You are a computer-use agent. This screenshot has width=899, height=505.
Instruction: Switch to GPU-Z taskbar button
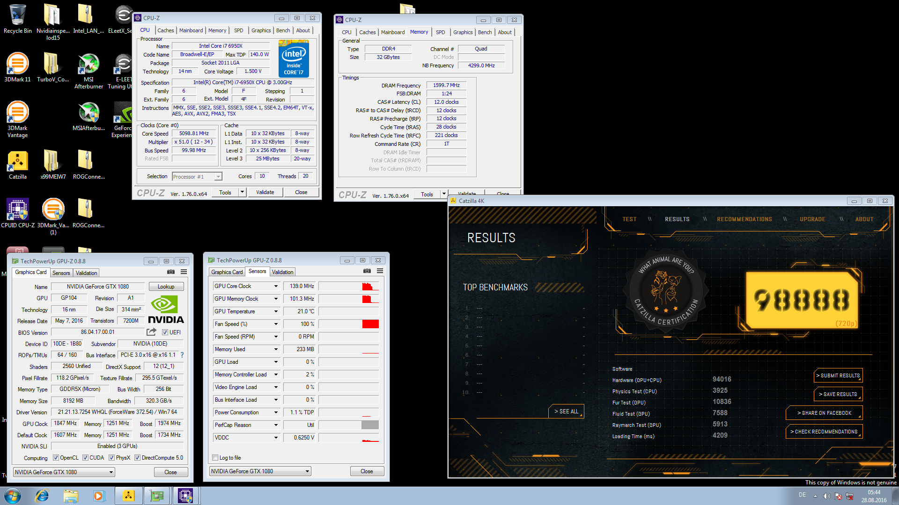(157, 496)
